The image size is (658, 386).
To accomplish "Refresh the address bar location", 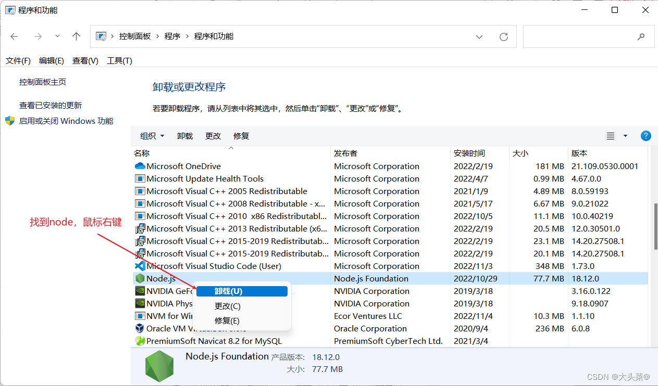I will 504,36.
